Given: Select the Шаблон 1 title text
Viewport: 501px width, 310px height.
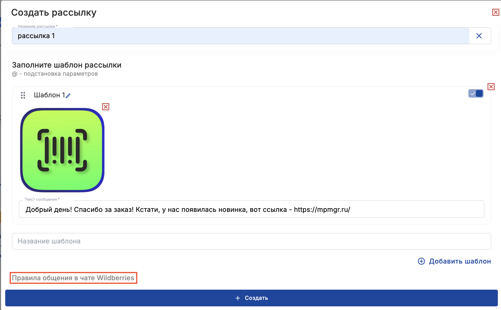Looking at the screenshot, I should point(49,95).
